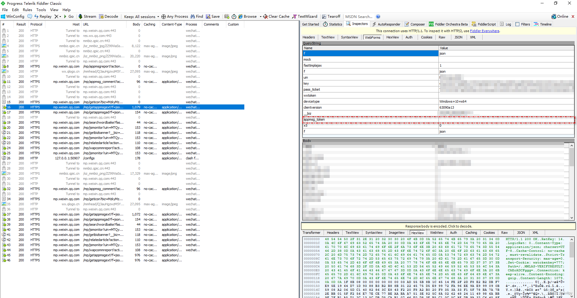This screenshot has width=577, height=298.
Task: Open the Statistics tab with clock icon
Action: (x=332, y=24)
